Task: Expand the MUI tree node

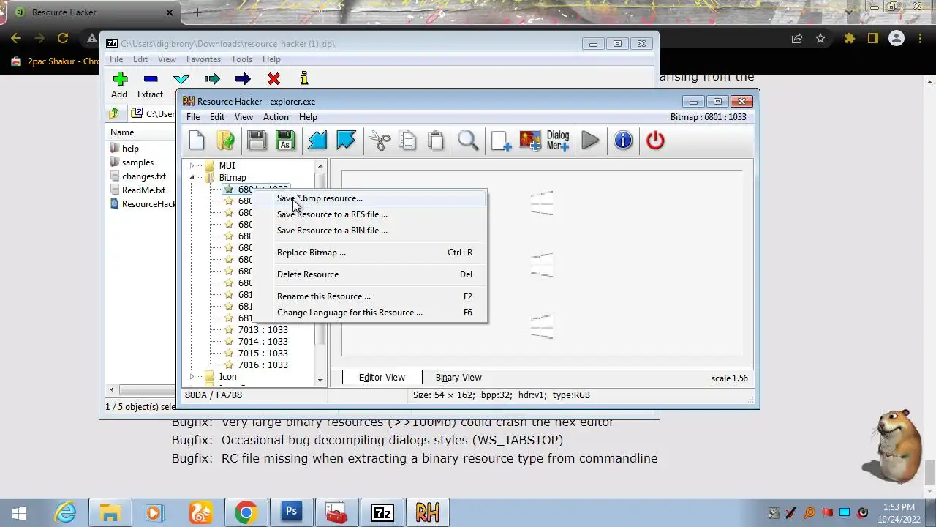Action: pyautogui.click(x=192, y=166)
